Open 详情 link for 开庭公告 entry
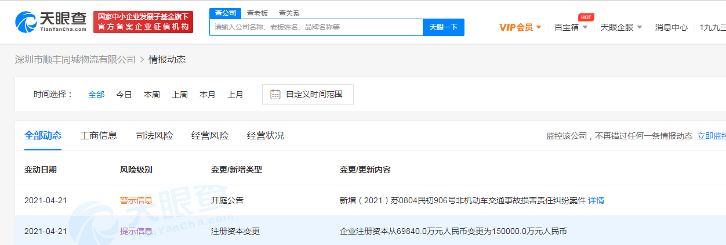The height and width of the screenshot is (245, 726). [x=596, y=200]
